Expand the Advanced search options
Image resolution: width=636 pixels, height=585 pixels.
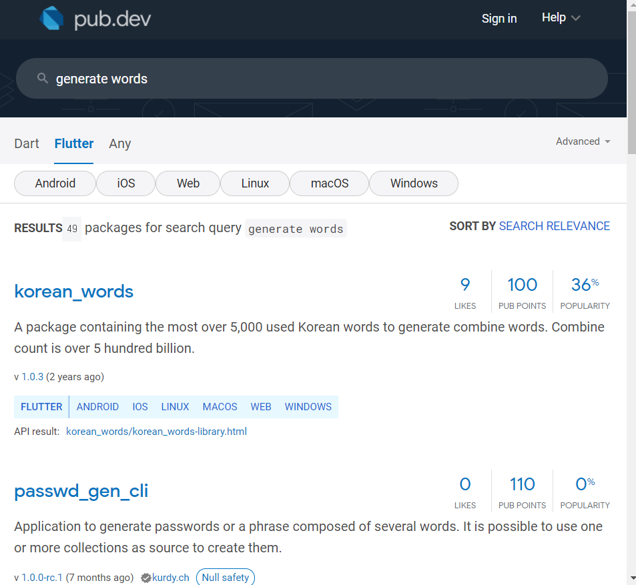coord(583,141)
